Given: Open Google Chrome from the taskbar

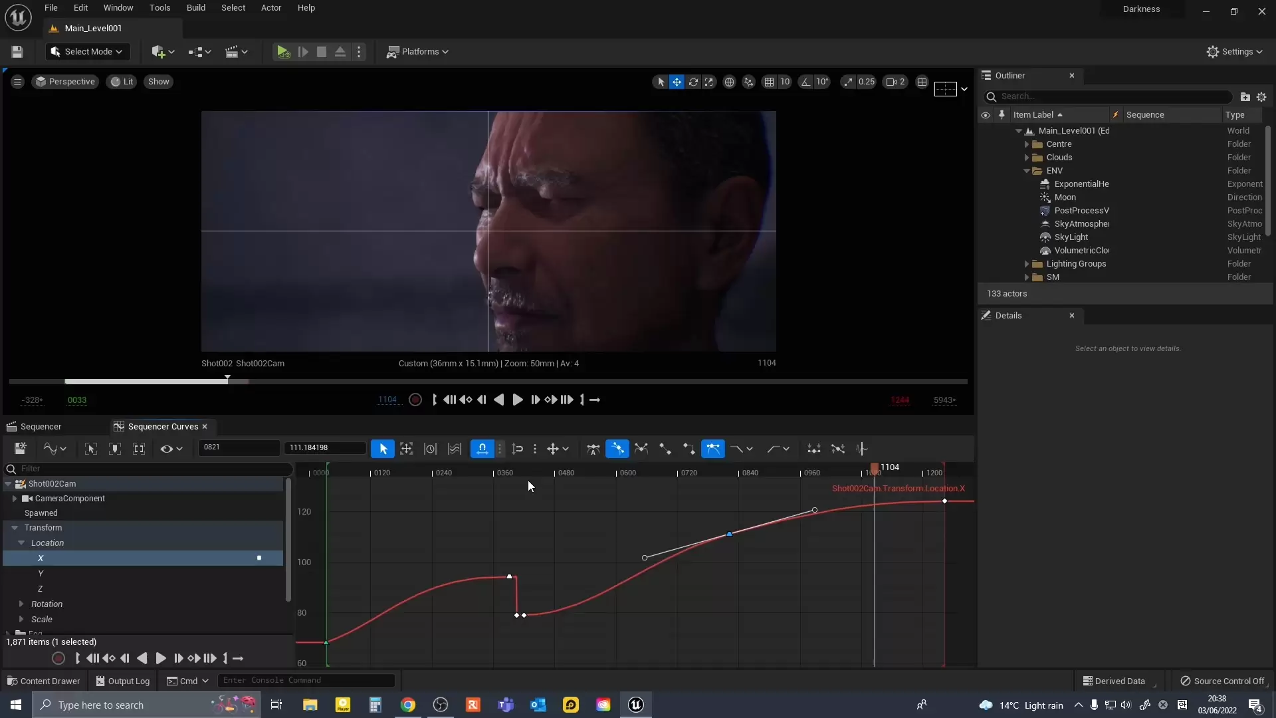Looking at the screenshot, I should [408, 705].
